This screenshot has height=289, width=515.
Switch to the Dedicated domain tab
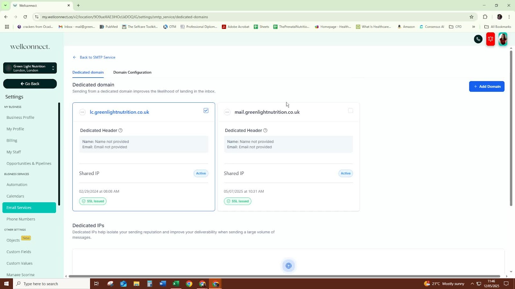click(88, 72)
